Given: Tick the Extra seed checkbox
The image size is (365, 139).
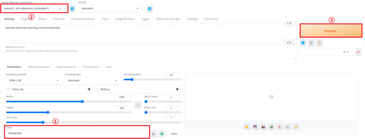Looking at the screenshot, I should coord(168,134).
